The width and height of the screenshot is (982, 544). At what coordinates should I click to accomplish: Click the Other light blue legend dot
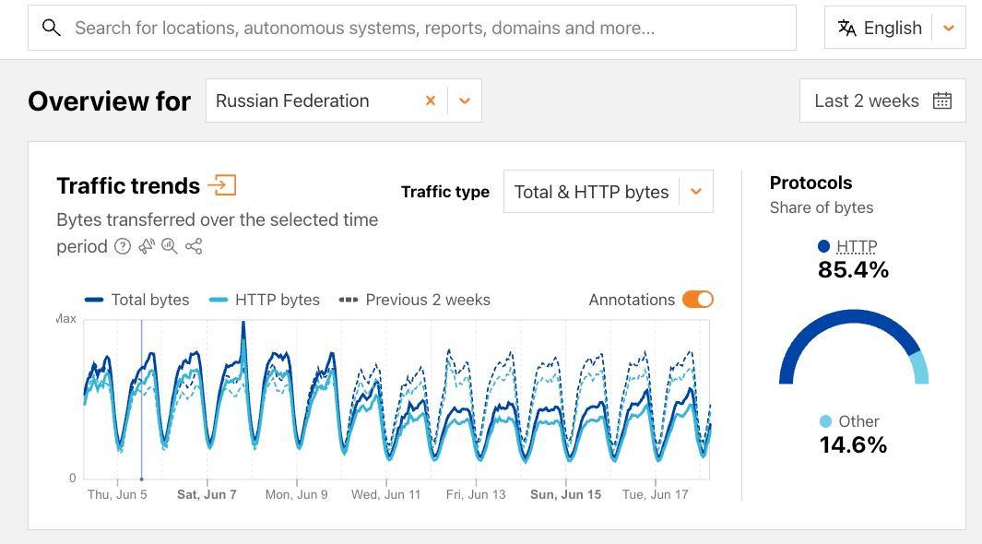coord(825,421)
